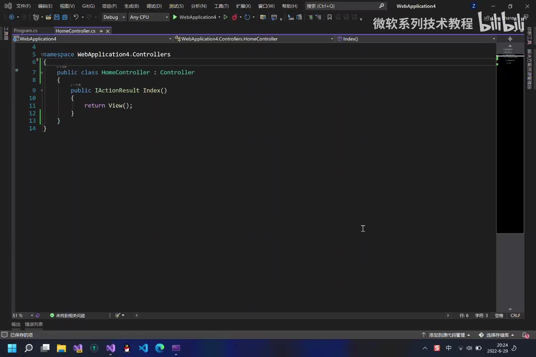Screen dimensions: 536x357
Task: Undo the last edit
Action: [76, 17]
